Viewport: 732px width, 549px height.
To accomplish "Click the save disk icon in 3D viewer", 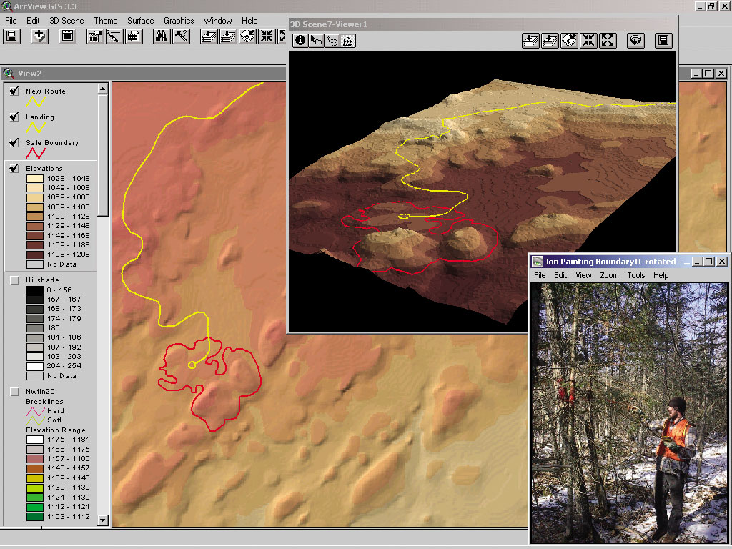I will tap(663, 41).
